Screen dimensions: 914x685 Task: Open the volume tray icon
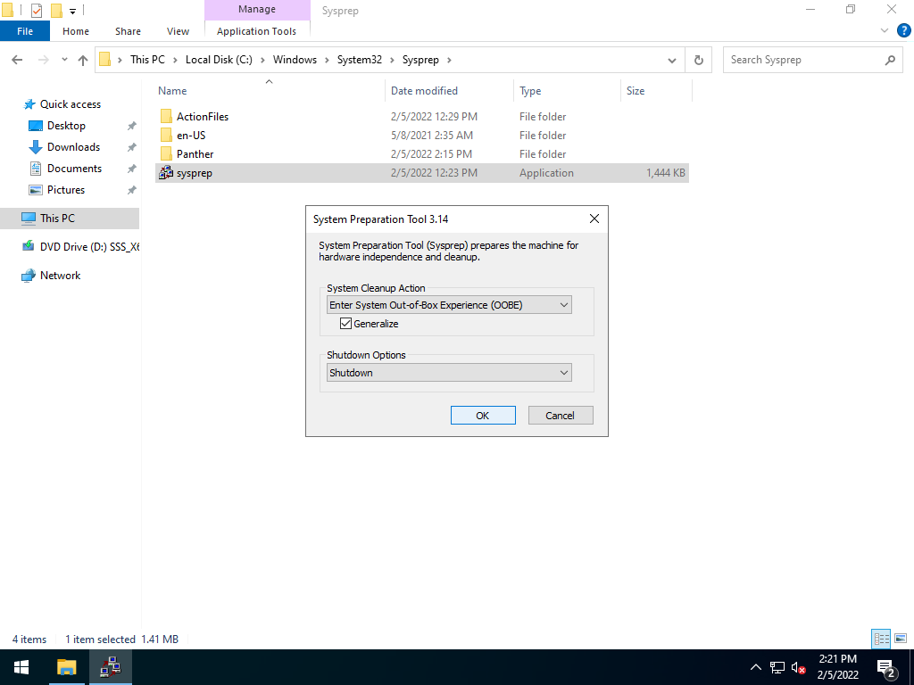798,667
